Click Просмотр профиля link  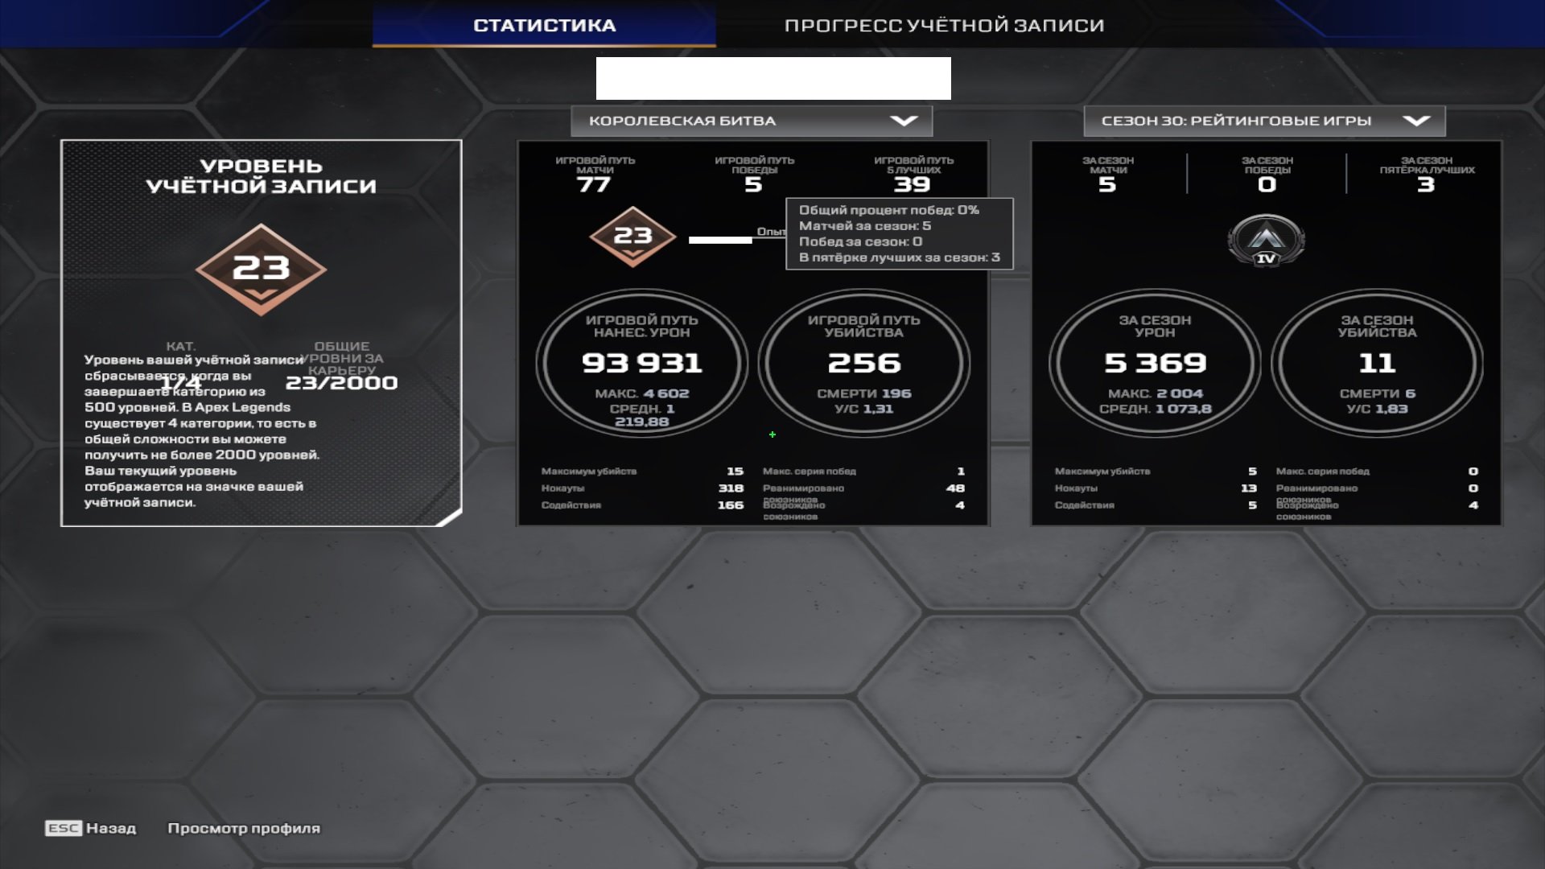point(244,828)
